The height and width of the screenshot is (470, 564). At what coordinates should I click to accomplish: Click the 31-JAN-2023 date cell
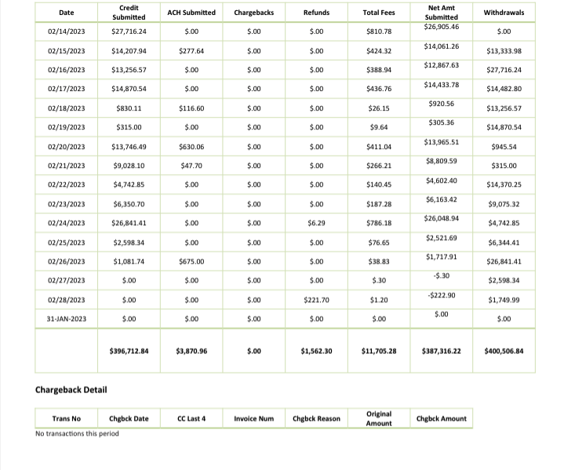[x=66, y=319]
